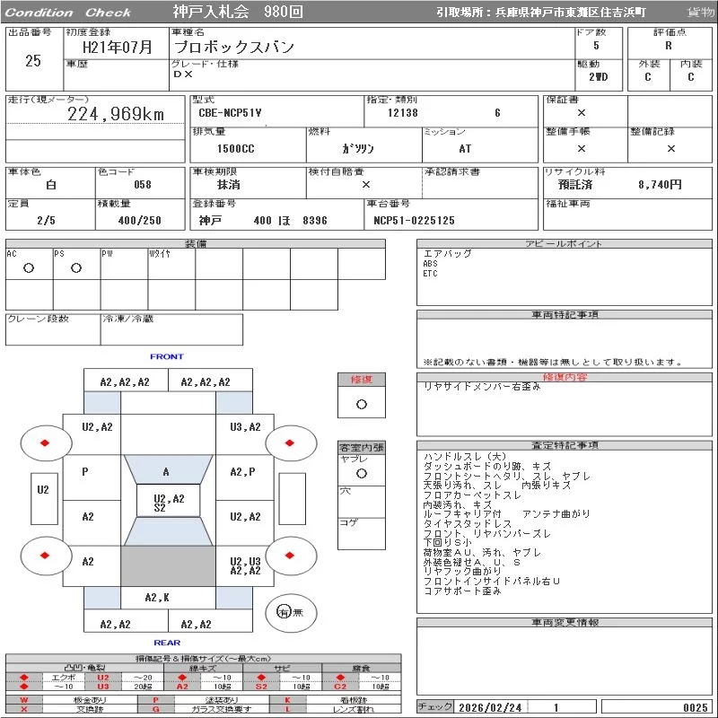Click the W 板金あり legend marker
The width and height of the screenshot is (718, 718).
[x=24, y=699]
